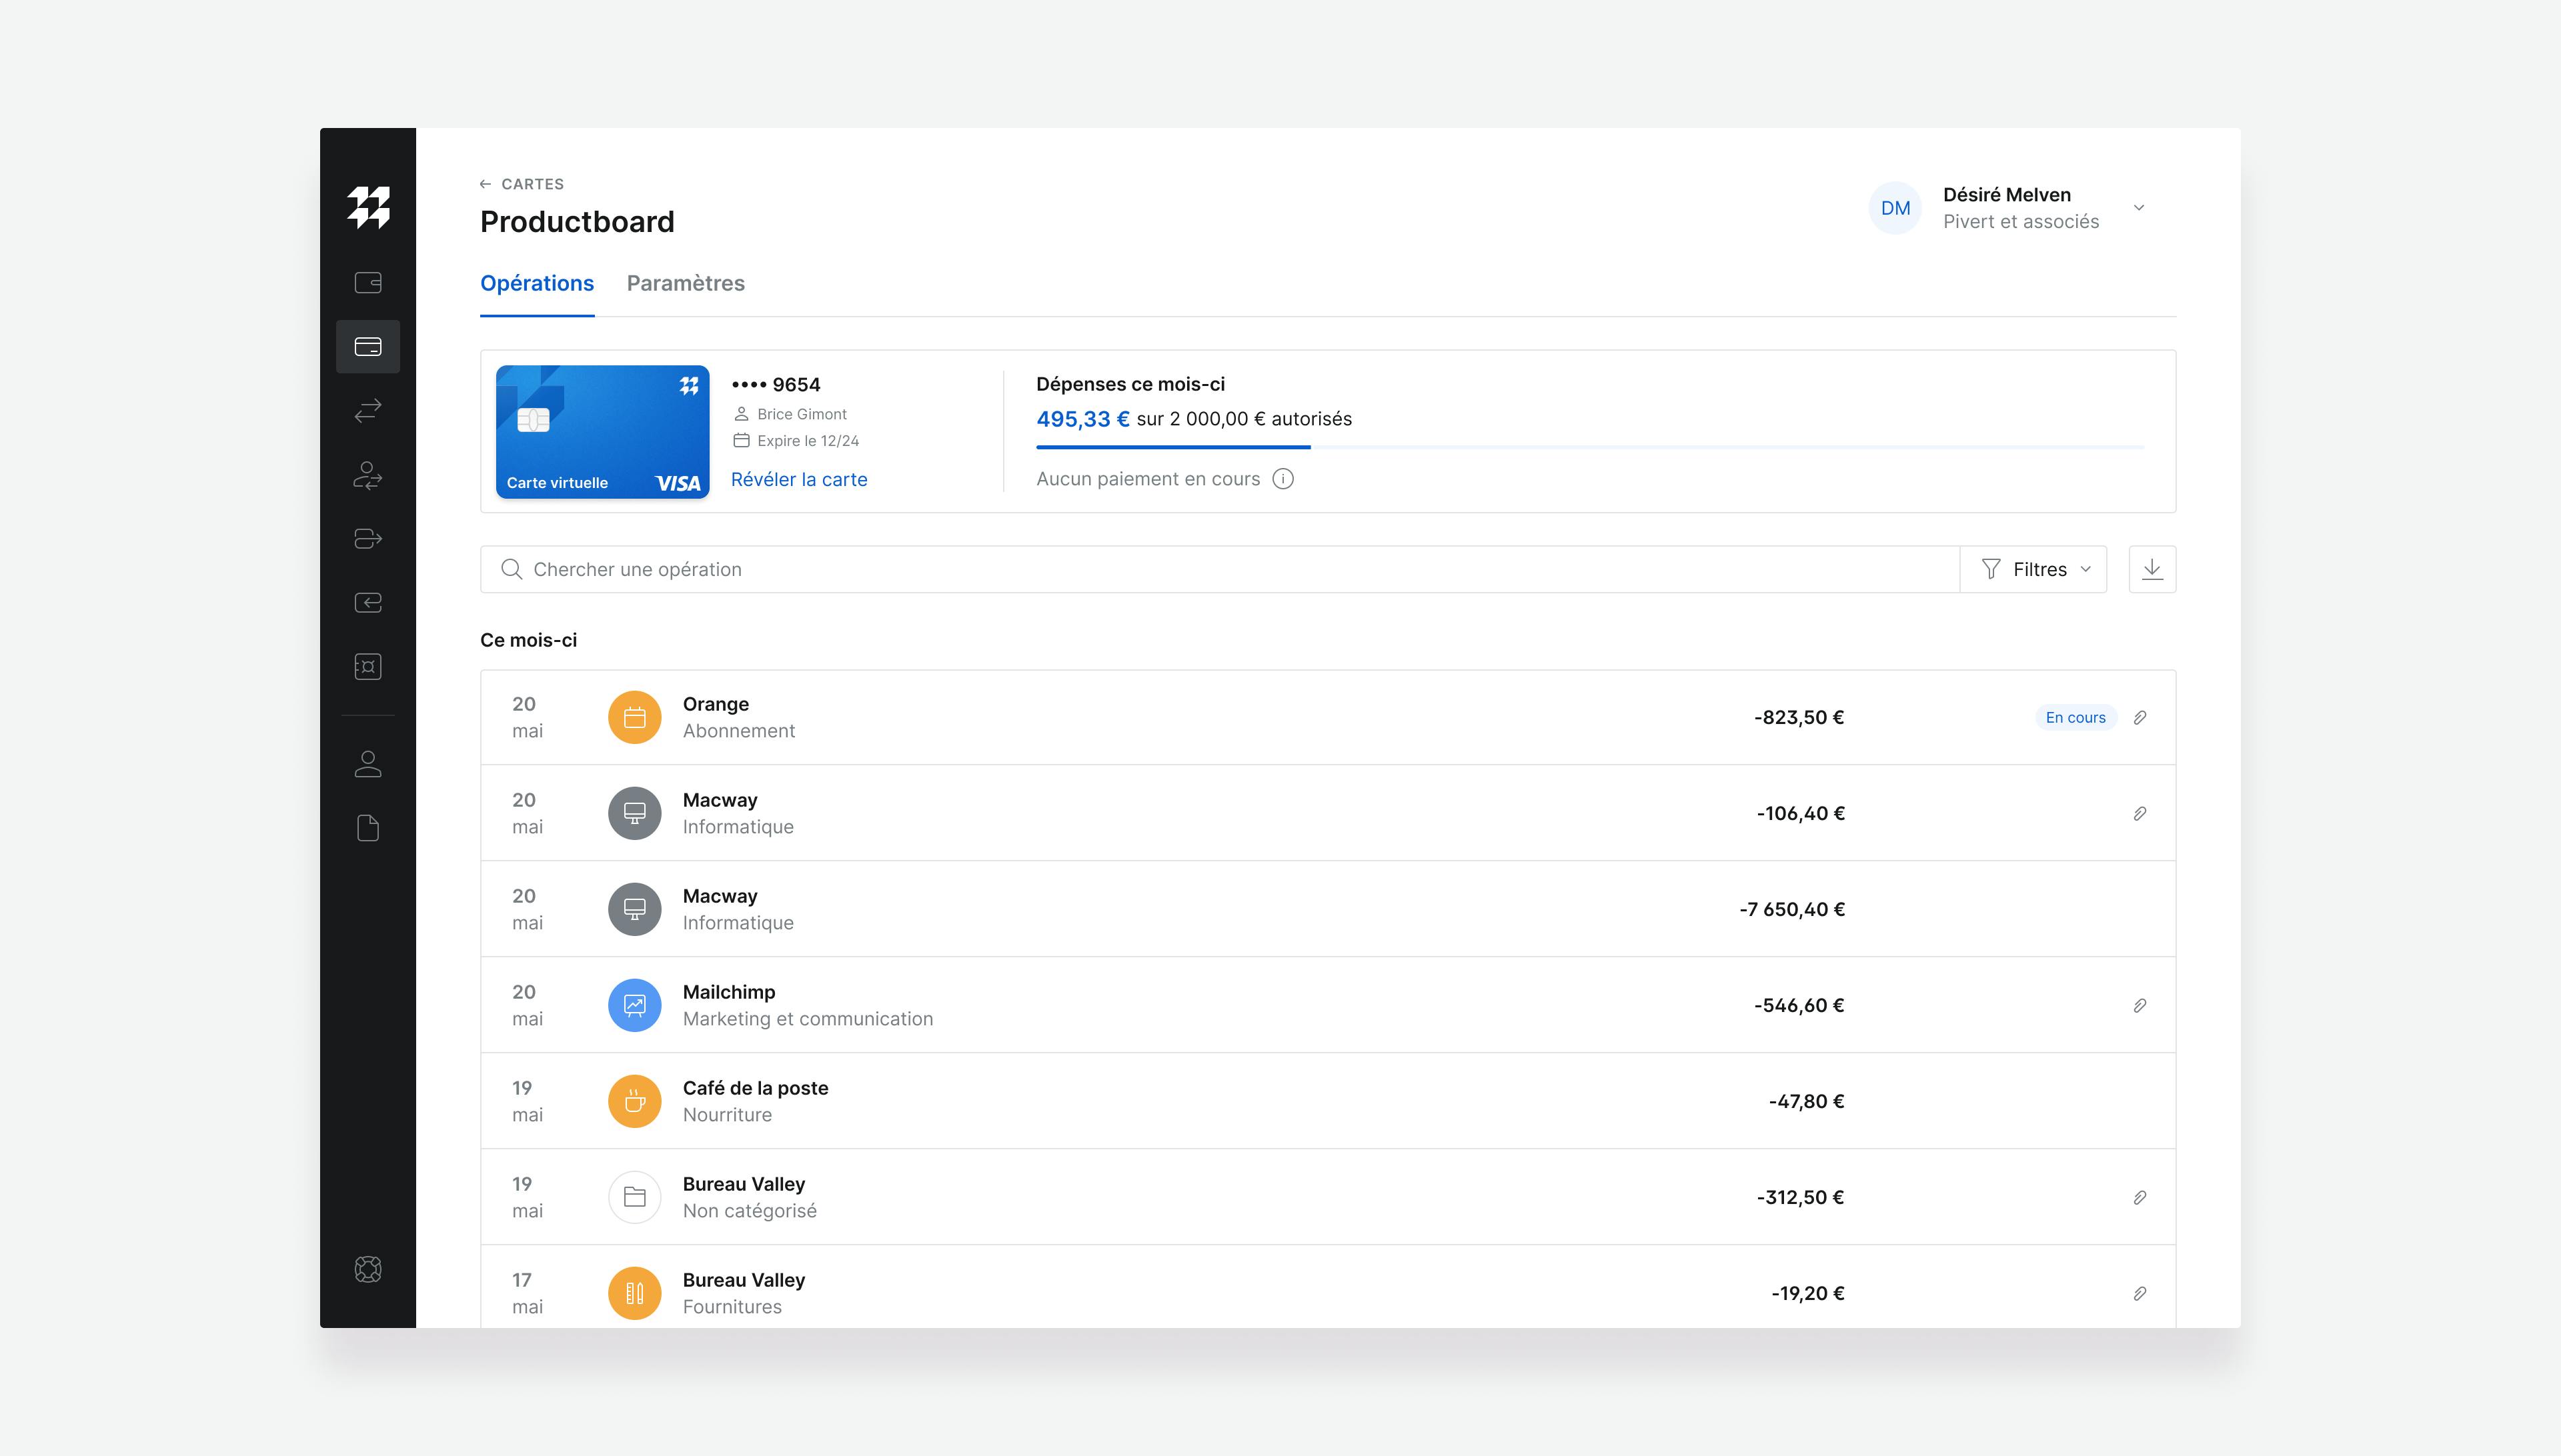This screenshot has height=1456, width=2561.
Task: Click the Mailchimp marketing category icon
Action: click(634, 1005)
